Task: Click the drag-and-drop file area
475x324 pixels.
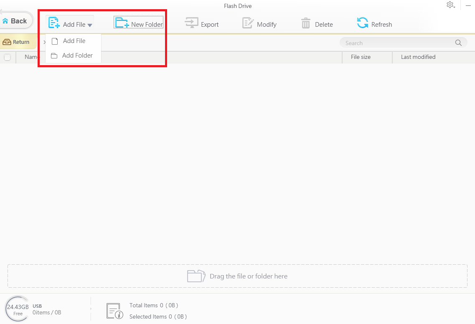Action: tap(237, 276)
